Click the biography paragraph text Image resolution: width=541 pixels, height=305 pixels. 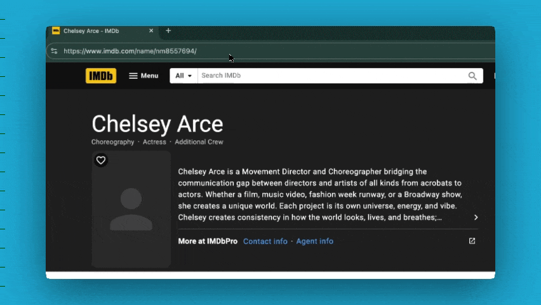click(x=320, y=194)
